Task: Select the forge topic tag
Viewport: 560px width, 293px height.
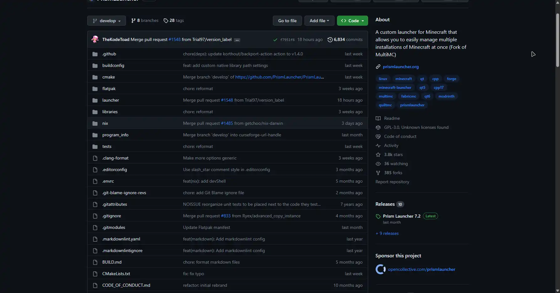Action: [x=452, y=79]
